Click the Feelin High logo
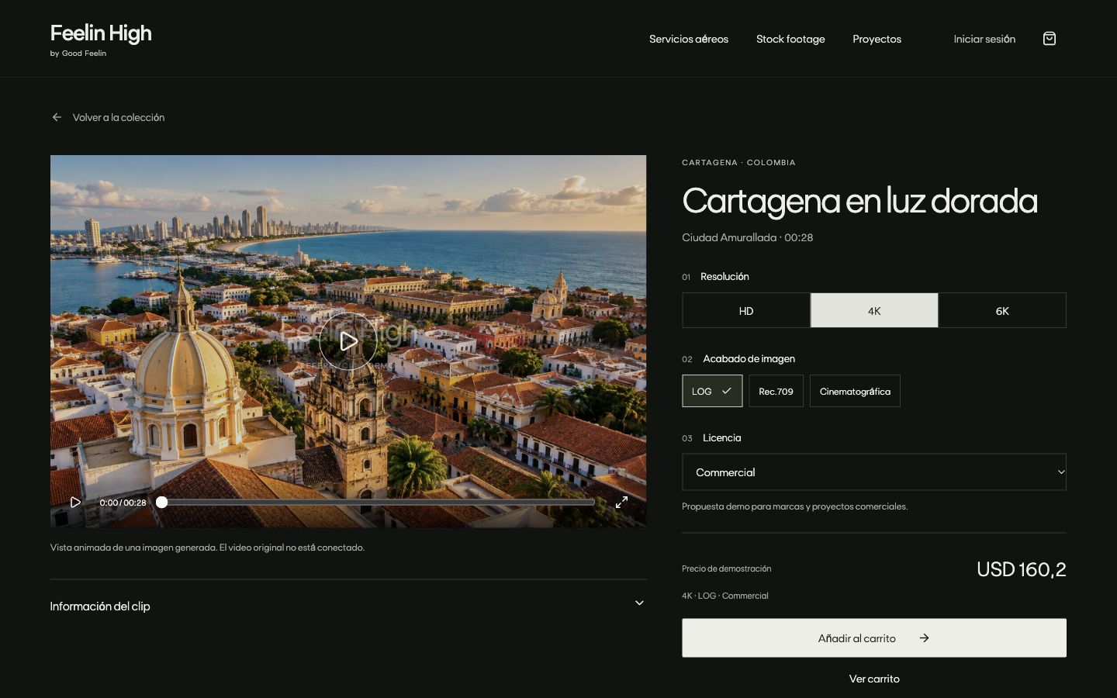 tap(101, 33)
